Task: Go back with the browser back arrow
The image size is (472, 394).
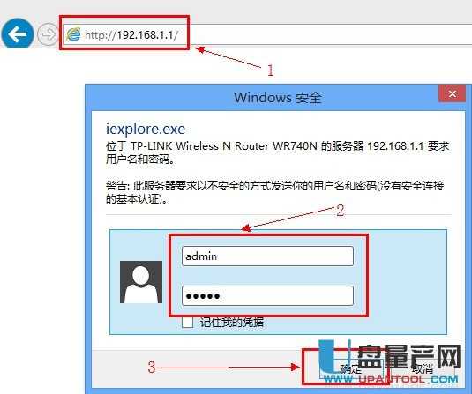Action: 18,34
